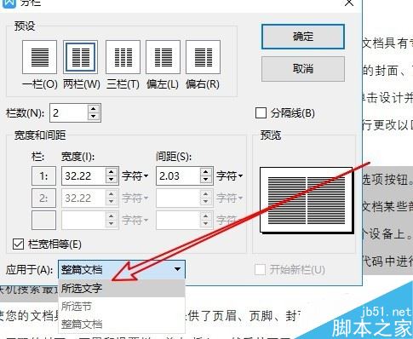Click the 2: column row label
Image resolution: width=413 pixels, height=339 pixels.
(x=43, y=198)
